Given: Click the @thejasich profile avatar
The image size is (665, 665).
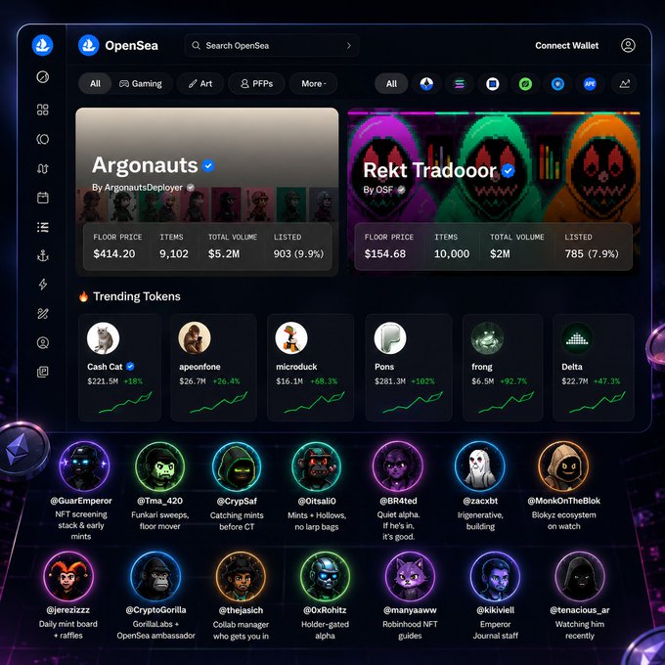Looking at the screenshot, I should point(241,576).
